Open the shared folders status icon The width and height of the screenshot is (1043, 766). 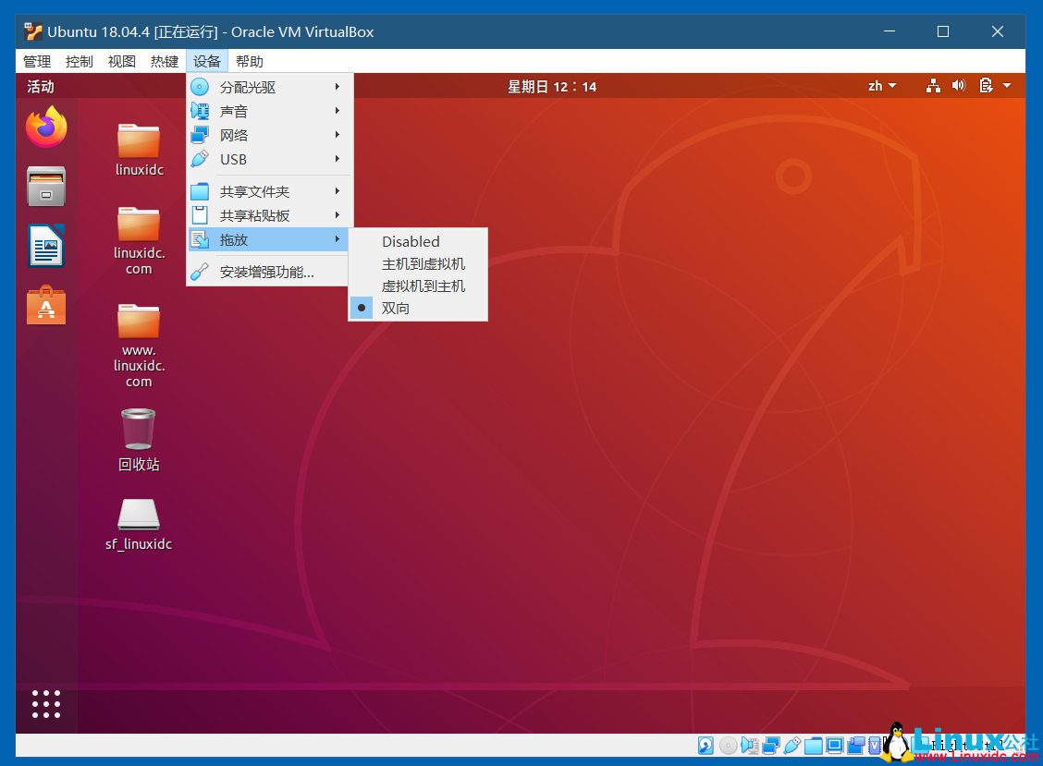[814, 745]
